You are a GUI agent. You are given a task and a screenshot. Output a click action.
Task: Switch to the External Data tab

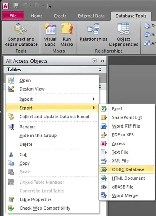[x=91, y=16]
